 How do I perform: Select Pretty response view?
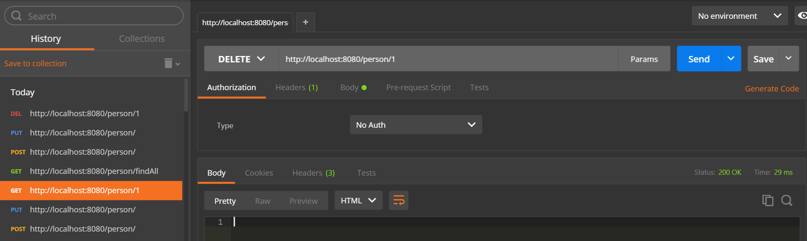coord(225,201)
